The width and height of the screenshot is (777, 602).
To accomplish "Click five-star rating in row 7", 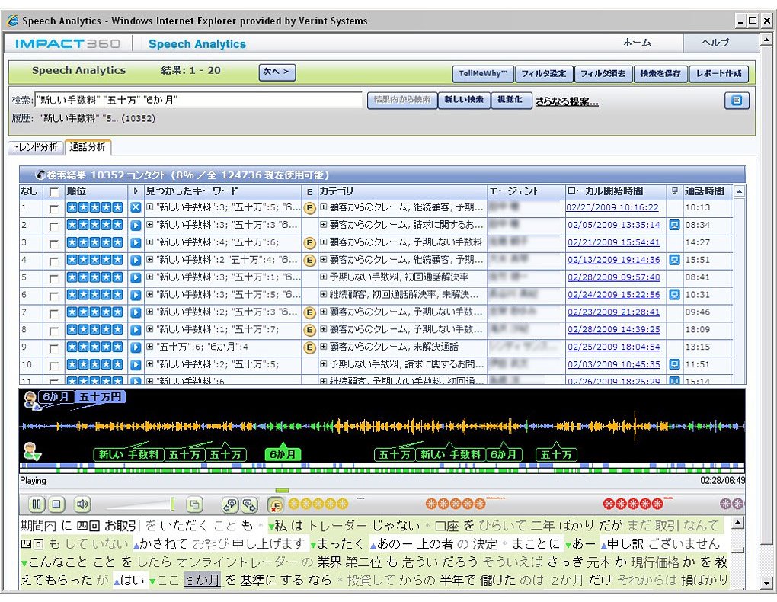I will click(94, 312).
